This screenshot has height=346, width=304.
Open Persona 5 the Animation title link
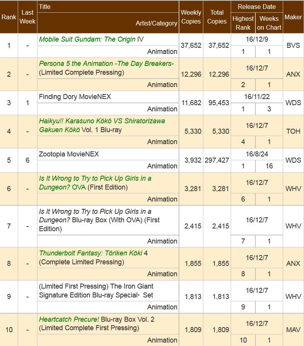point(106,64)
